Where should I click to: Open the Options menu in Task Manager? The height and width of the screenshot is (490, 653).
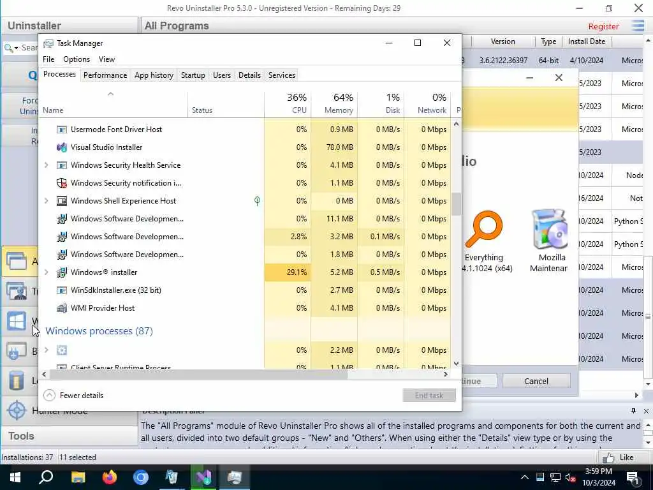(x=77, y=59)
